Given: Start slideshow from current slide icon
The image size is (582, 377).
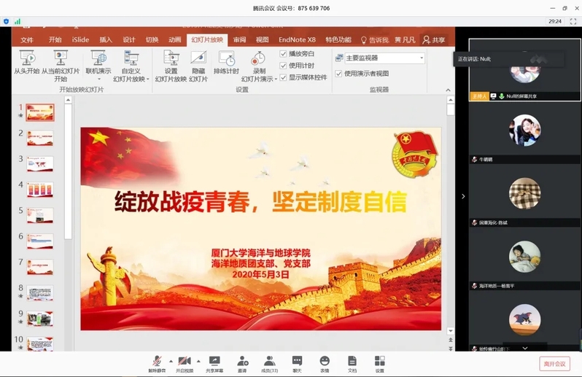Looking at the screenshot, I should pos(61,58).
